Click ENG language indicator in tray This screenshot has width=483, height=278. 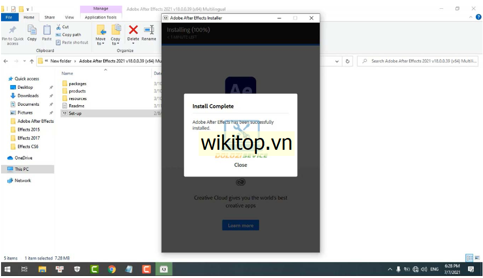[434, 269]
